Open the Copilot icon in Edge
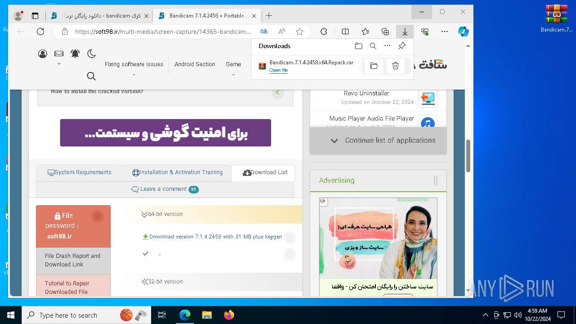 click(463, 31)
